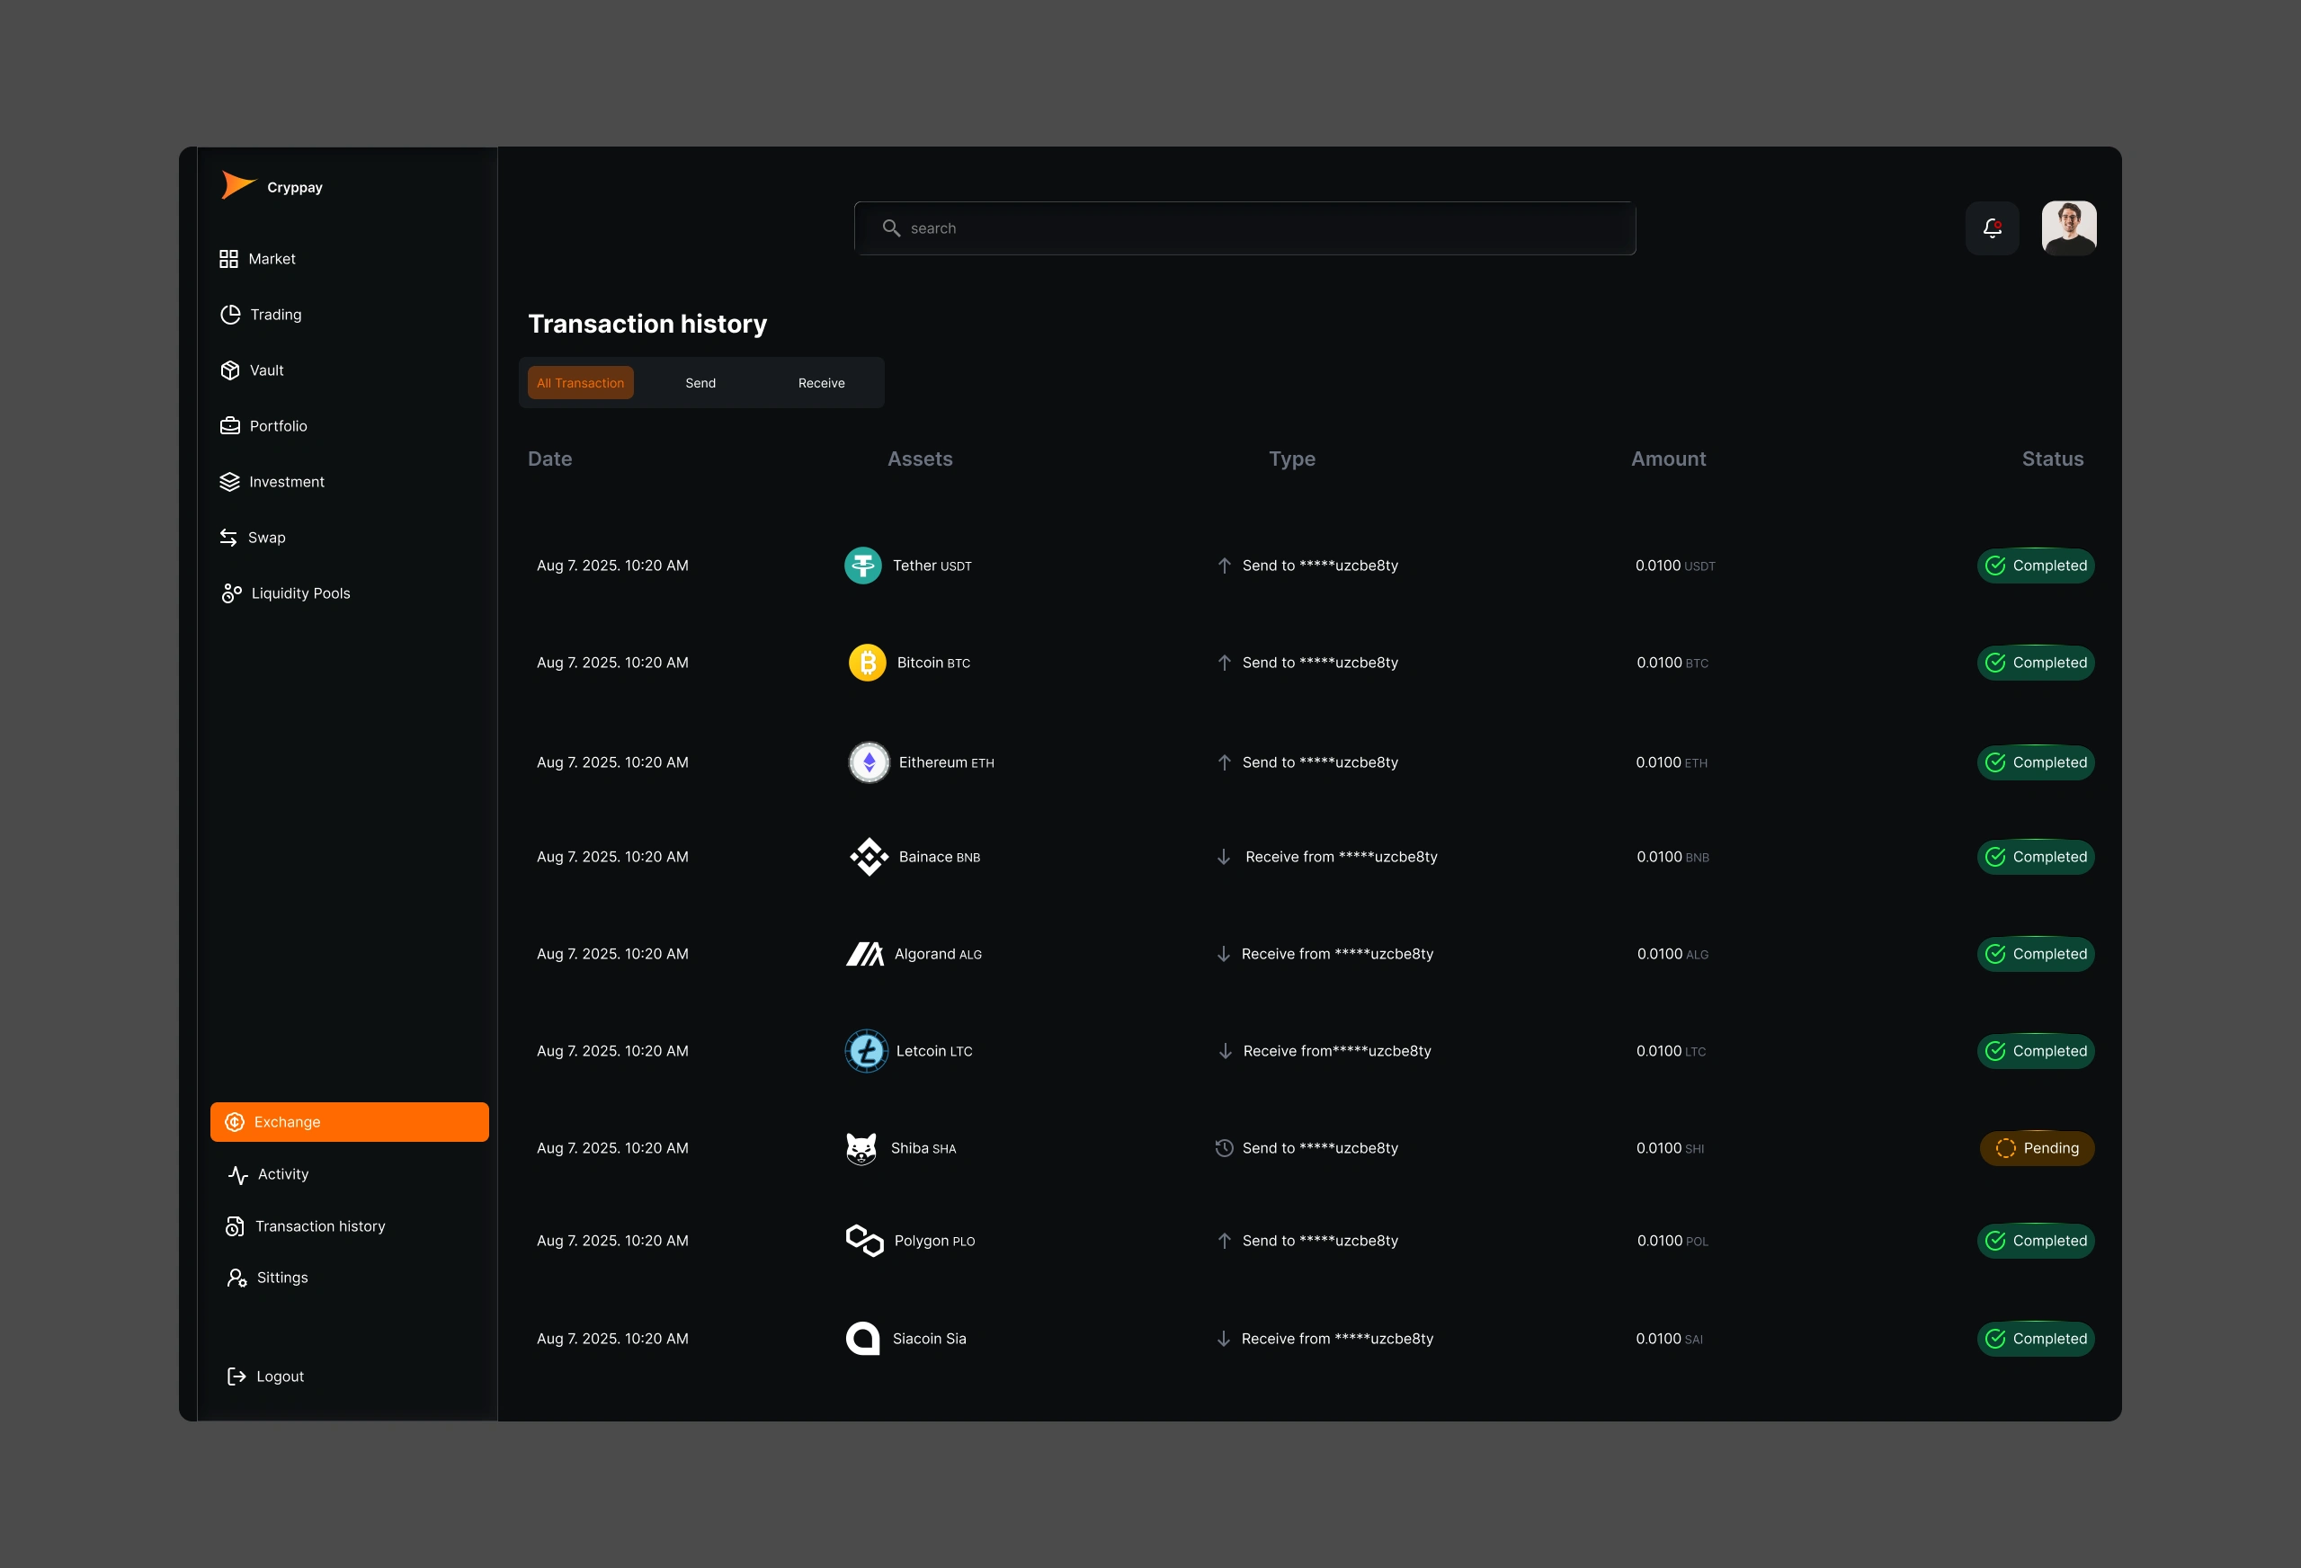Screen dimensions: 2301x1568
Task: Click the orange Exchange button
Action: [x=350, y=1121]
